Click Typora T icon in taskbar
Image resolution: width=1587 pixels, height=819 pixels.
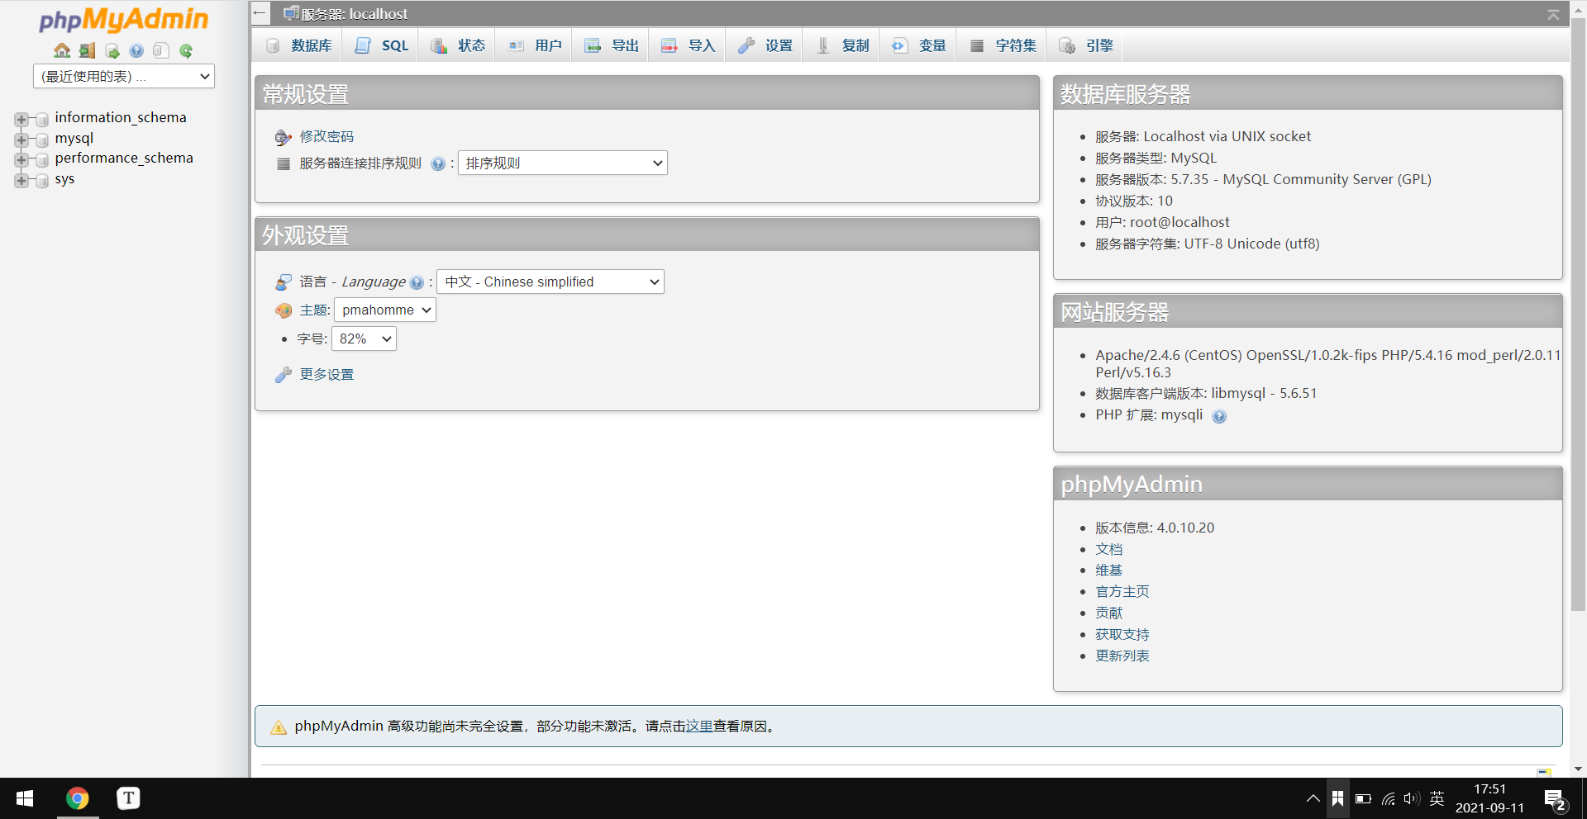tap(128, 798)
